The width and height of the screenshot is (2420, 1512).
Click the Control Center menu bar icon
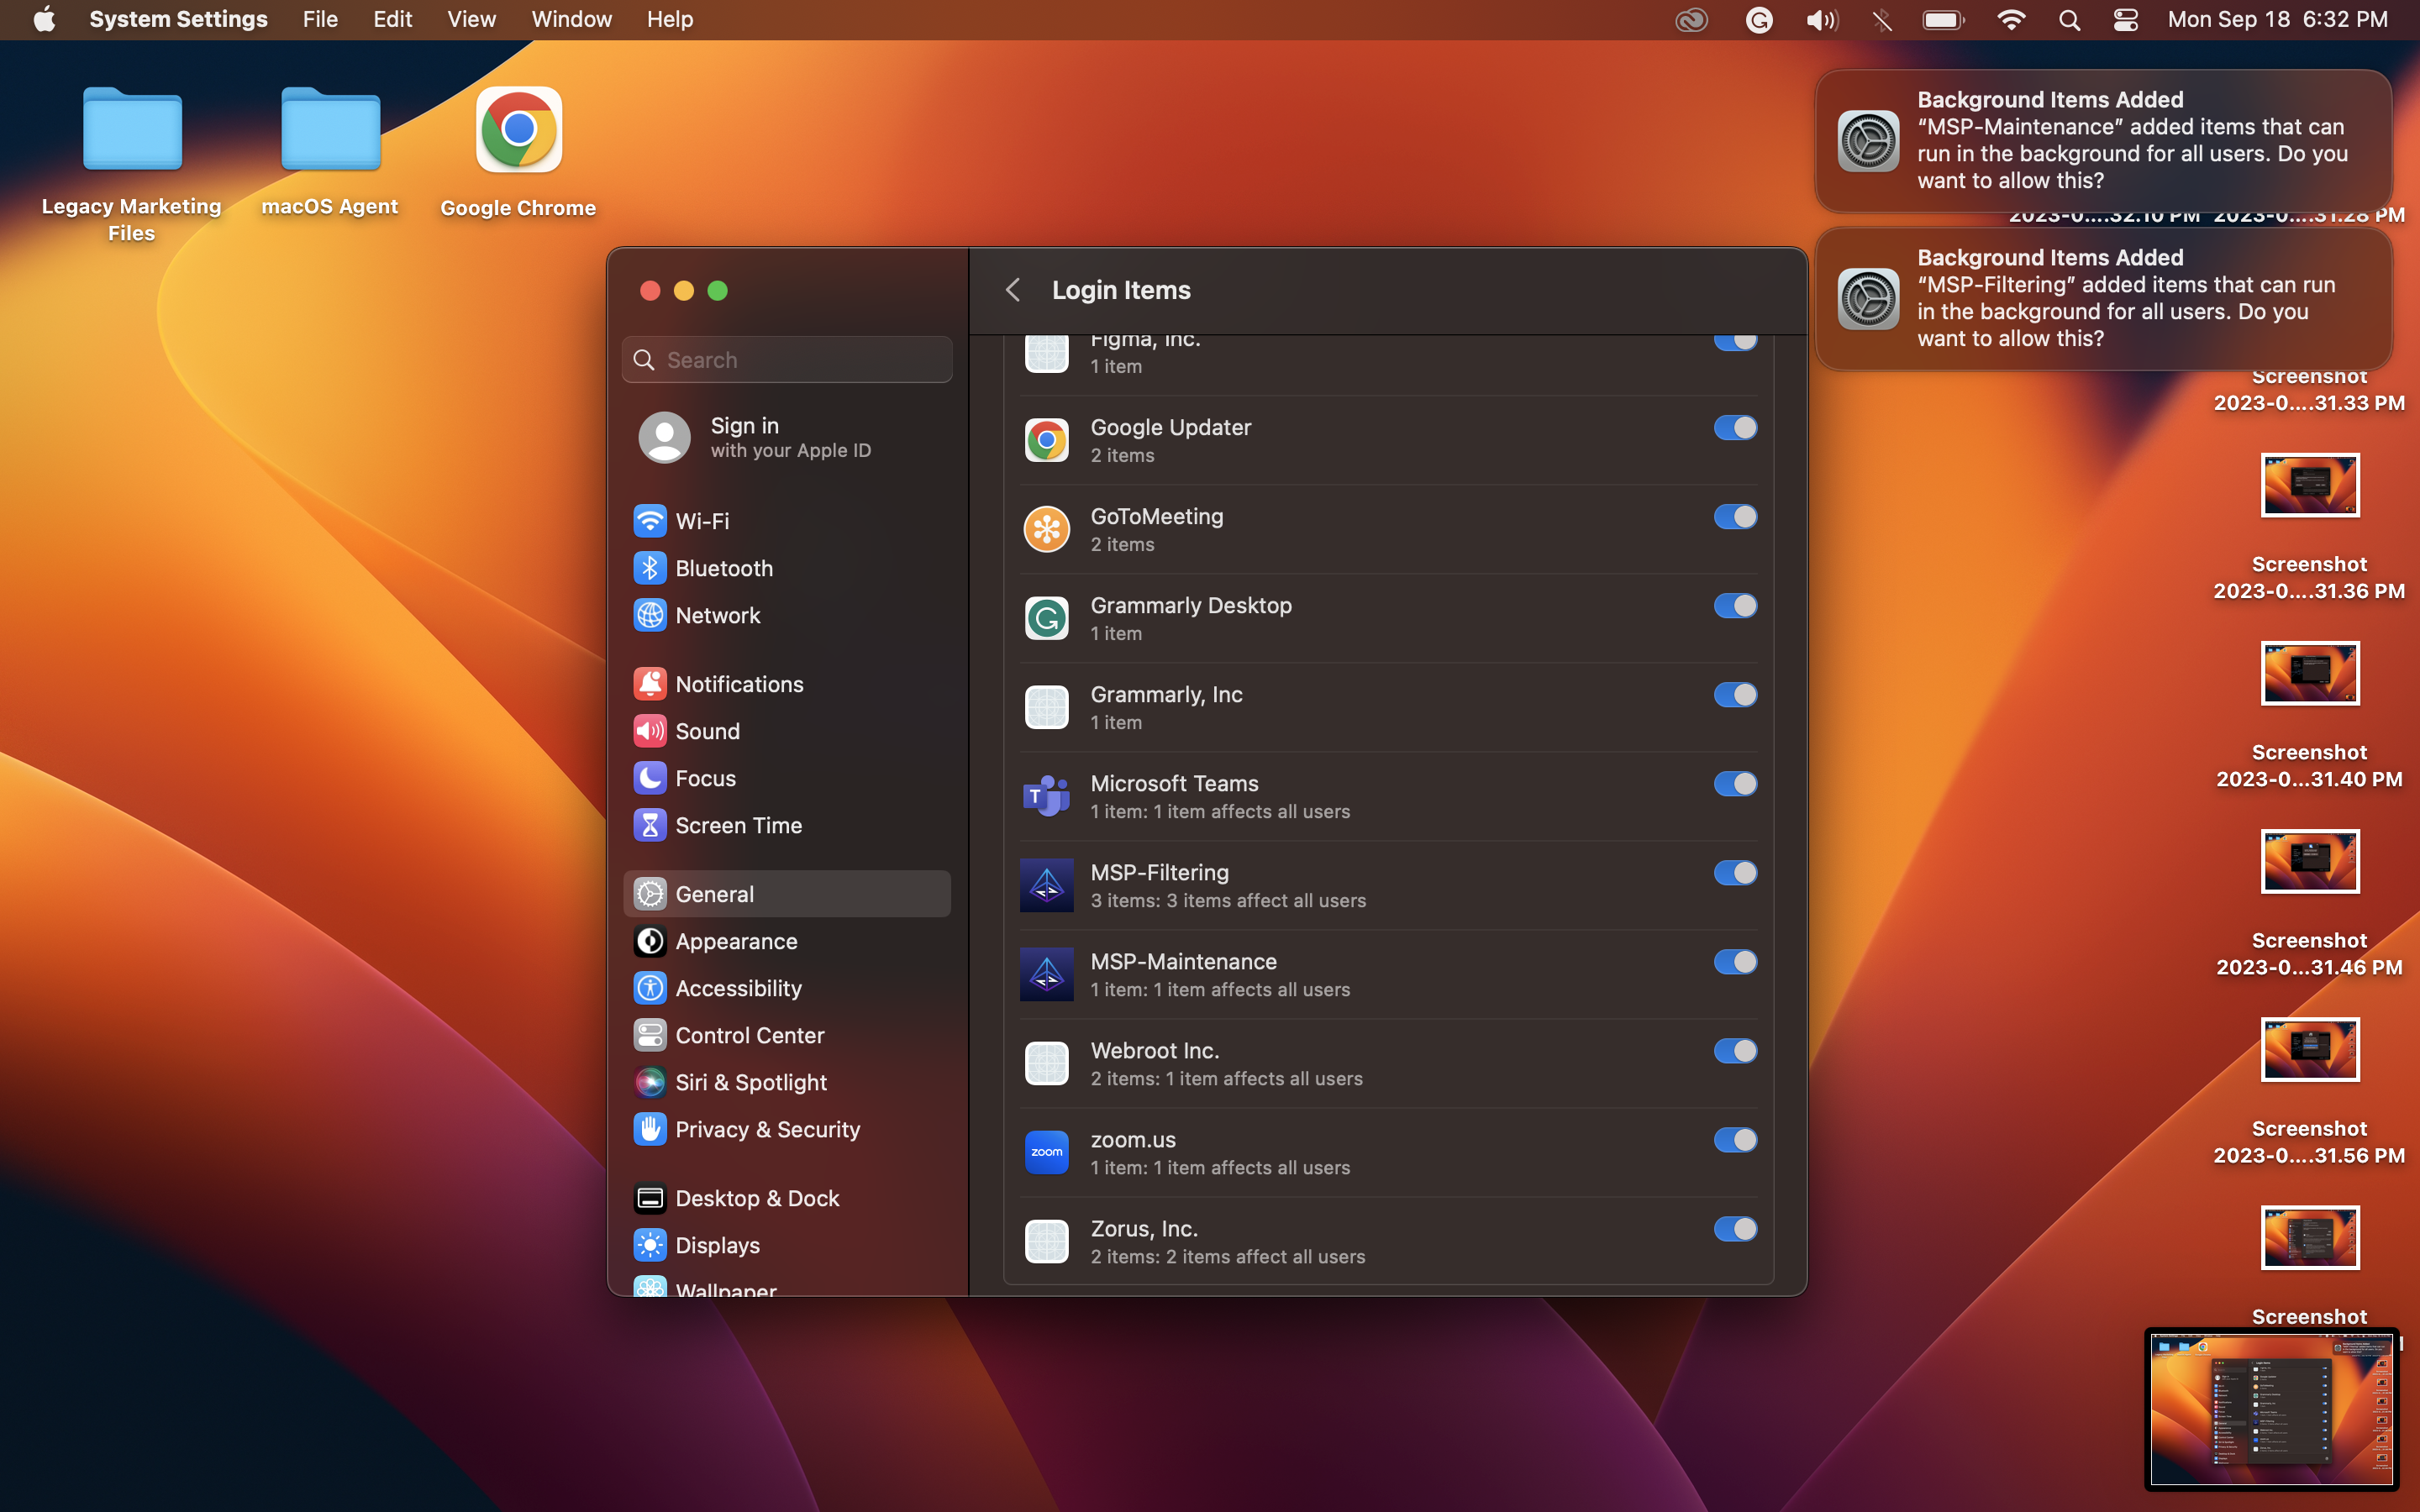(x=2125, y=19)
